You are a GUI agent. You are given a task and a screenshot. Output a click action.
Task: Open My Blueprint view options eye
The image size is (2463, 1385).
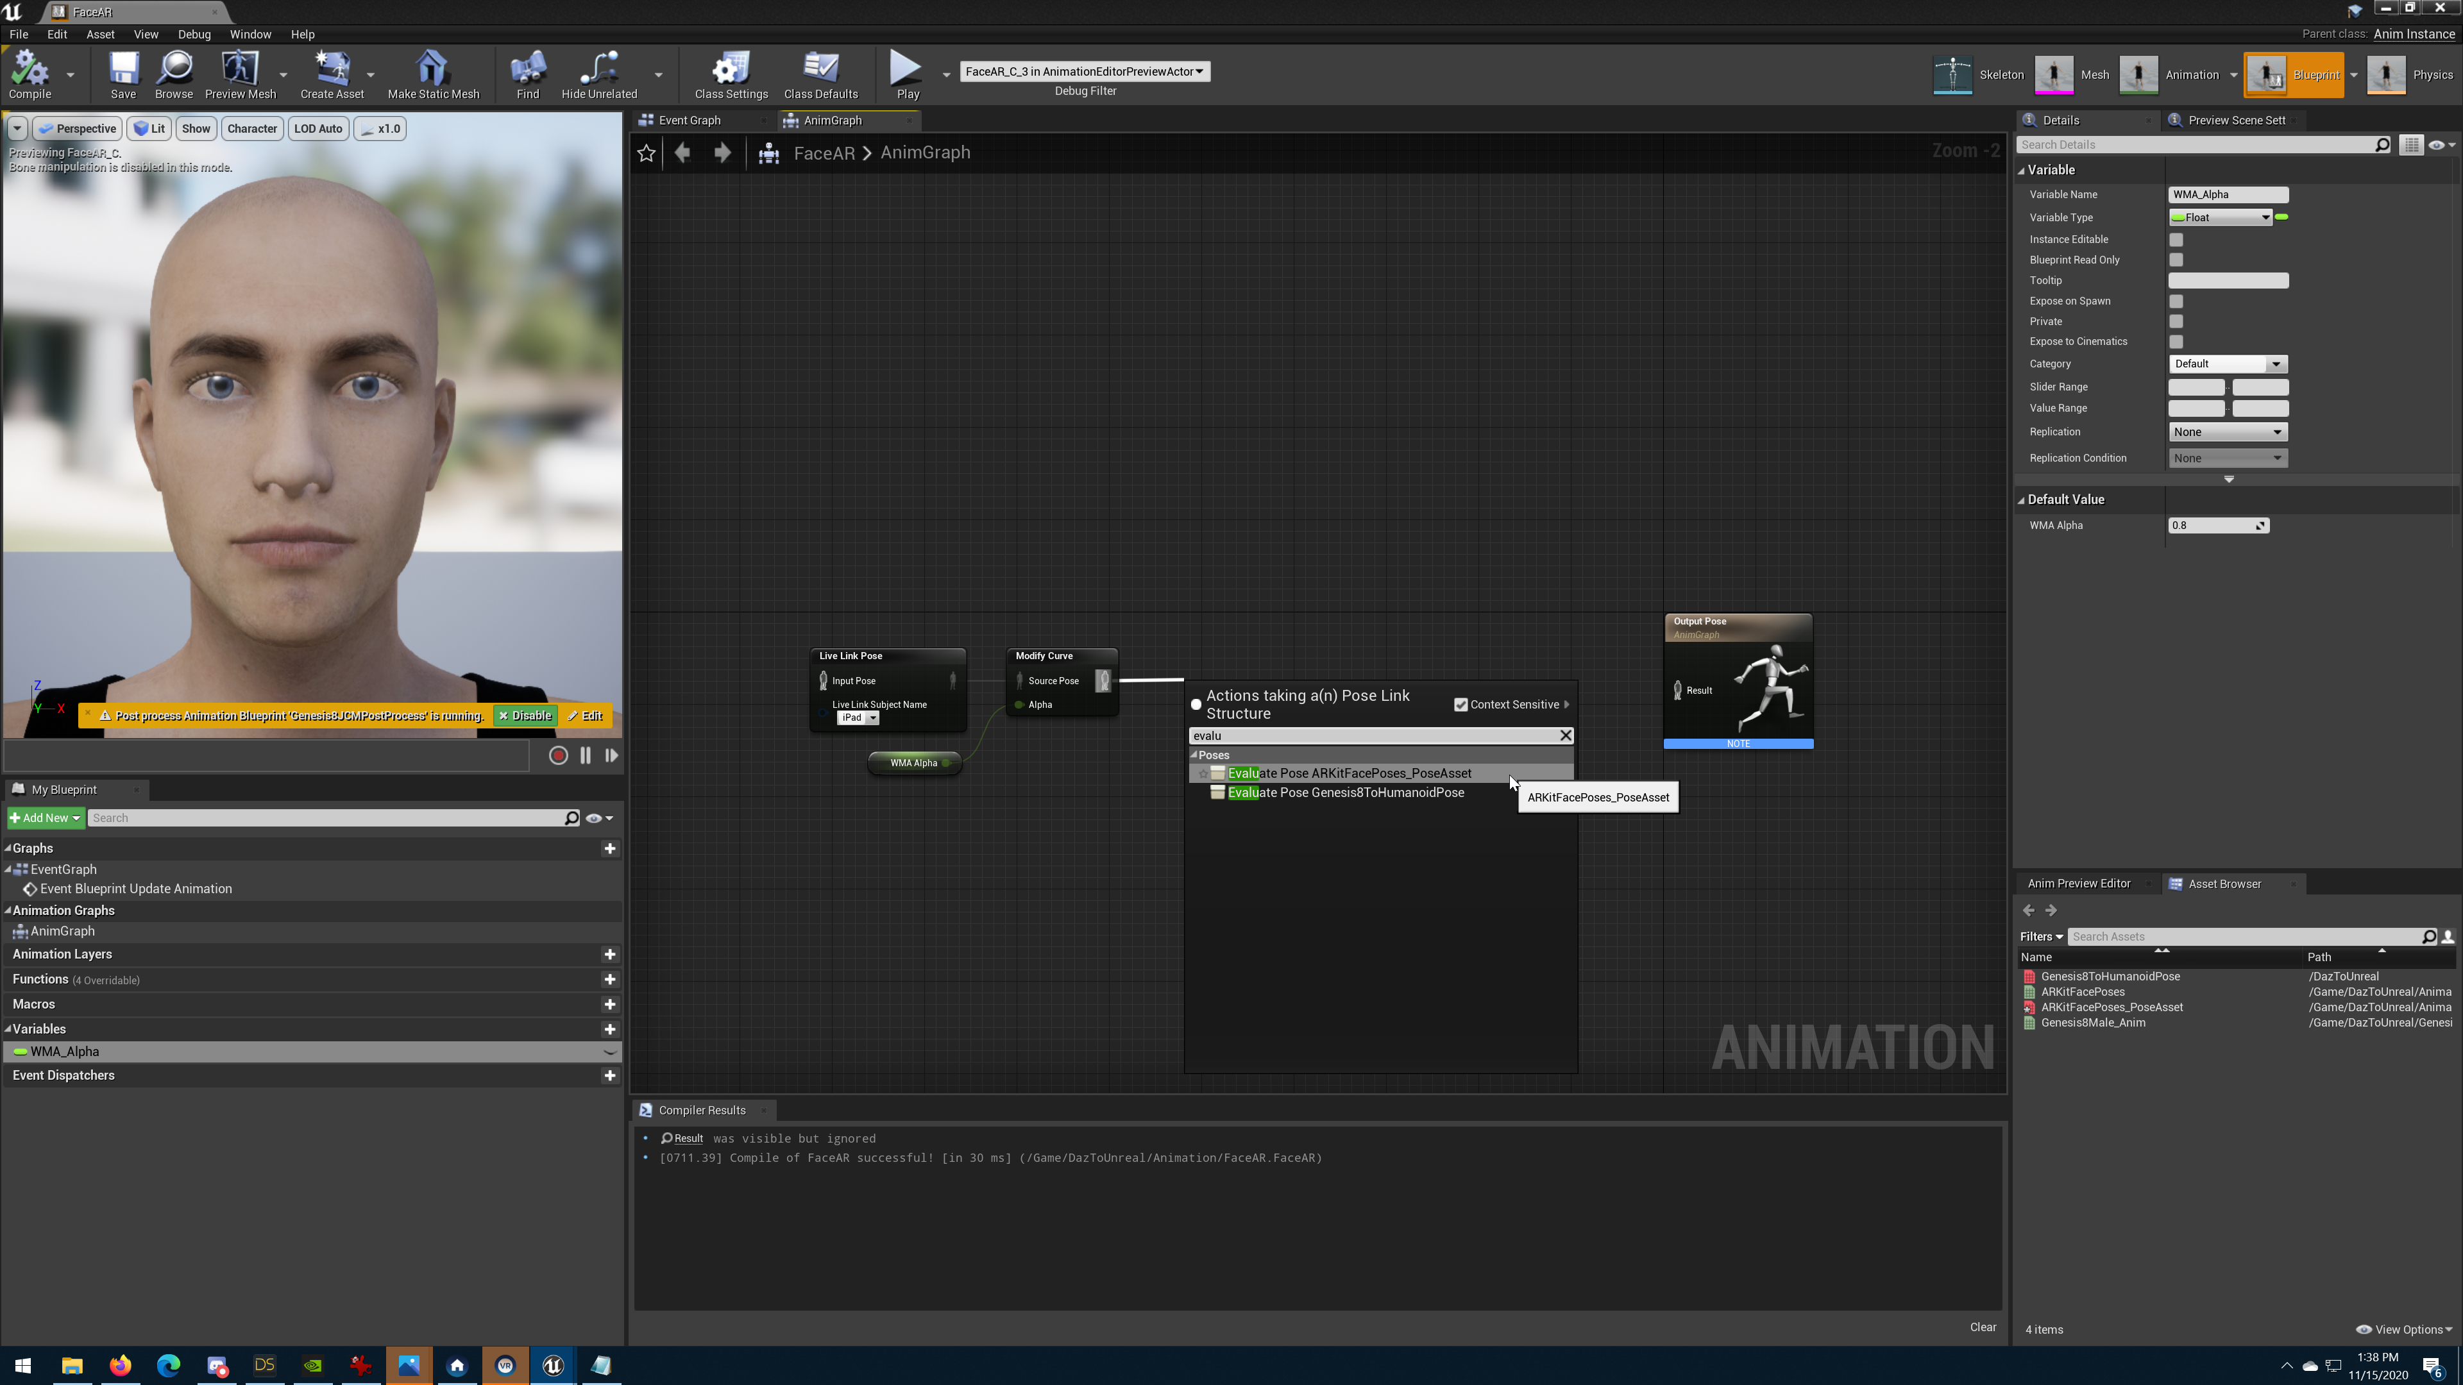(598, 818)
